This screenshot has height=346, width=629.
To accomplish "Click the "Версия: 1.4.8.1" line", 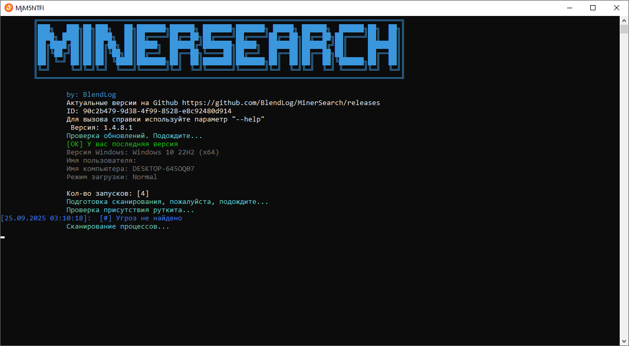I will [x=102, y=128].
